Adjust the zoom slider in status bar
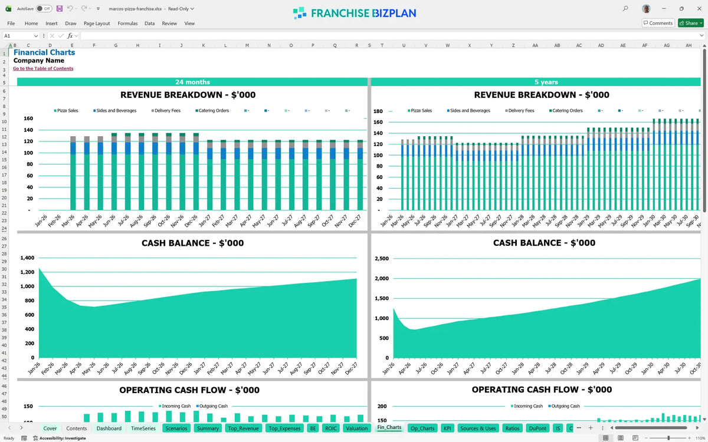The image size is (708, 442). [668, 438]
